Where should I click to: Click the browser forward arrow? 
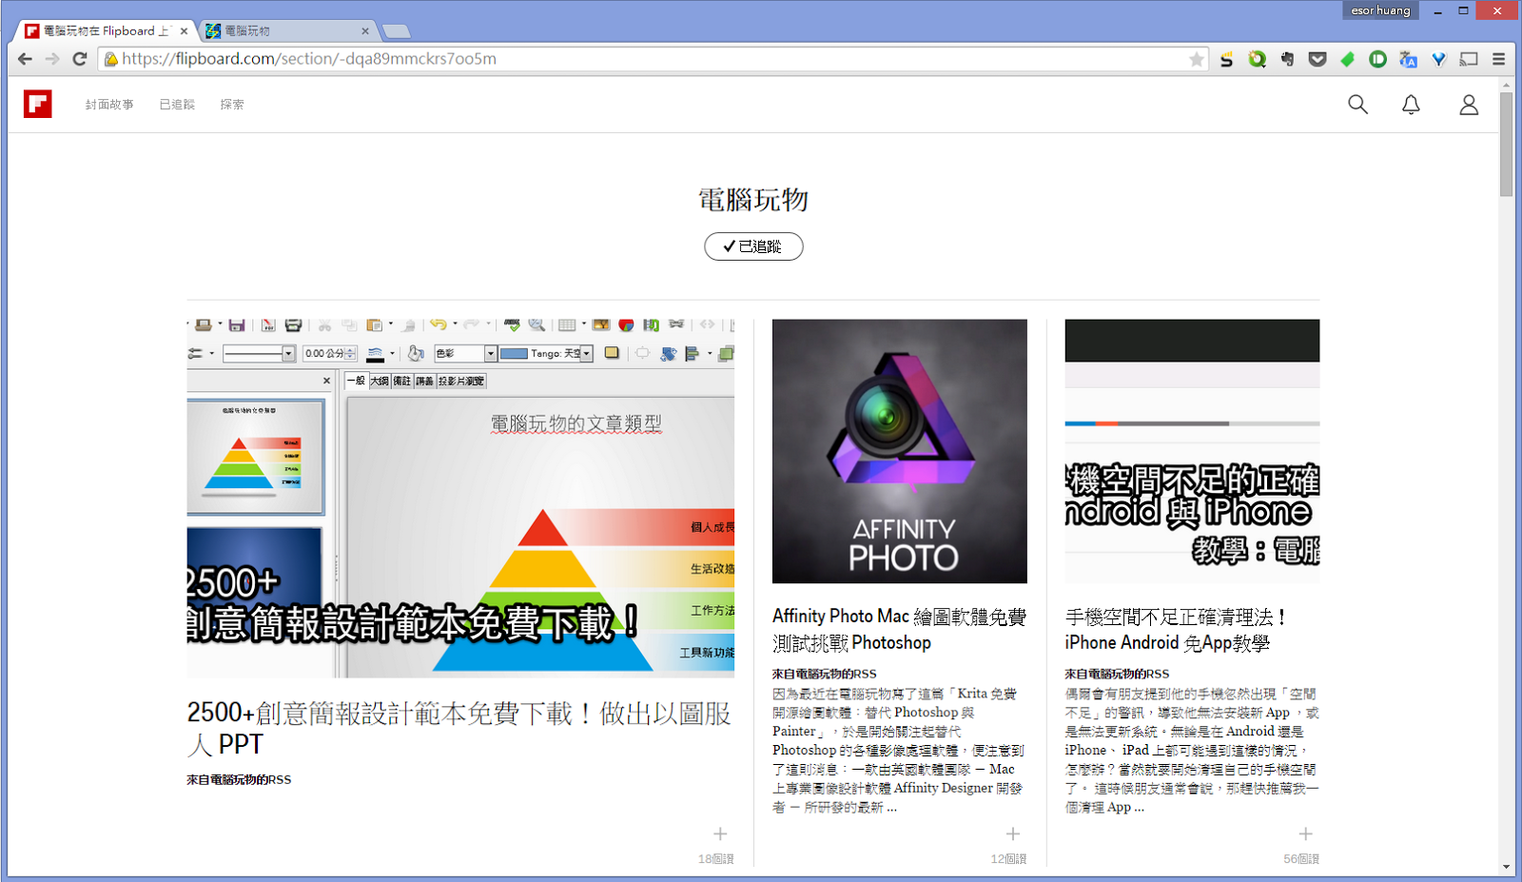[52, 59]
